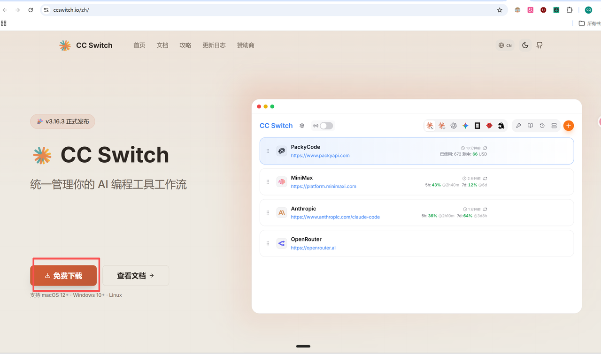601x354 pixels.
Task: Click the CC Switch title in app preview
Action: [x=276, y=126]
